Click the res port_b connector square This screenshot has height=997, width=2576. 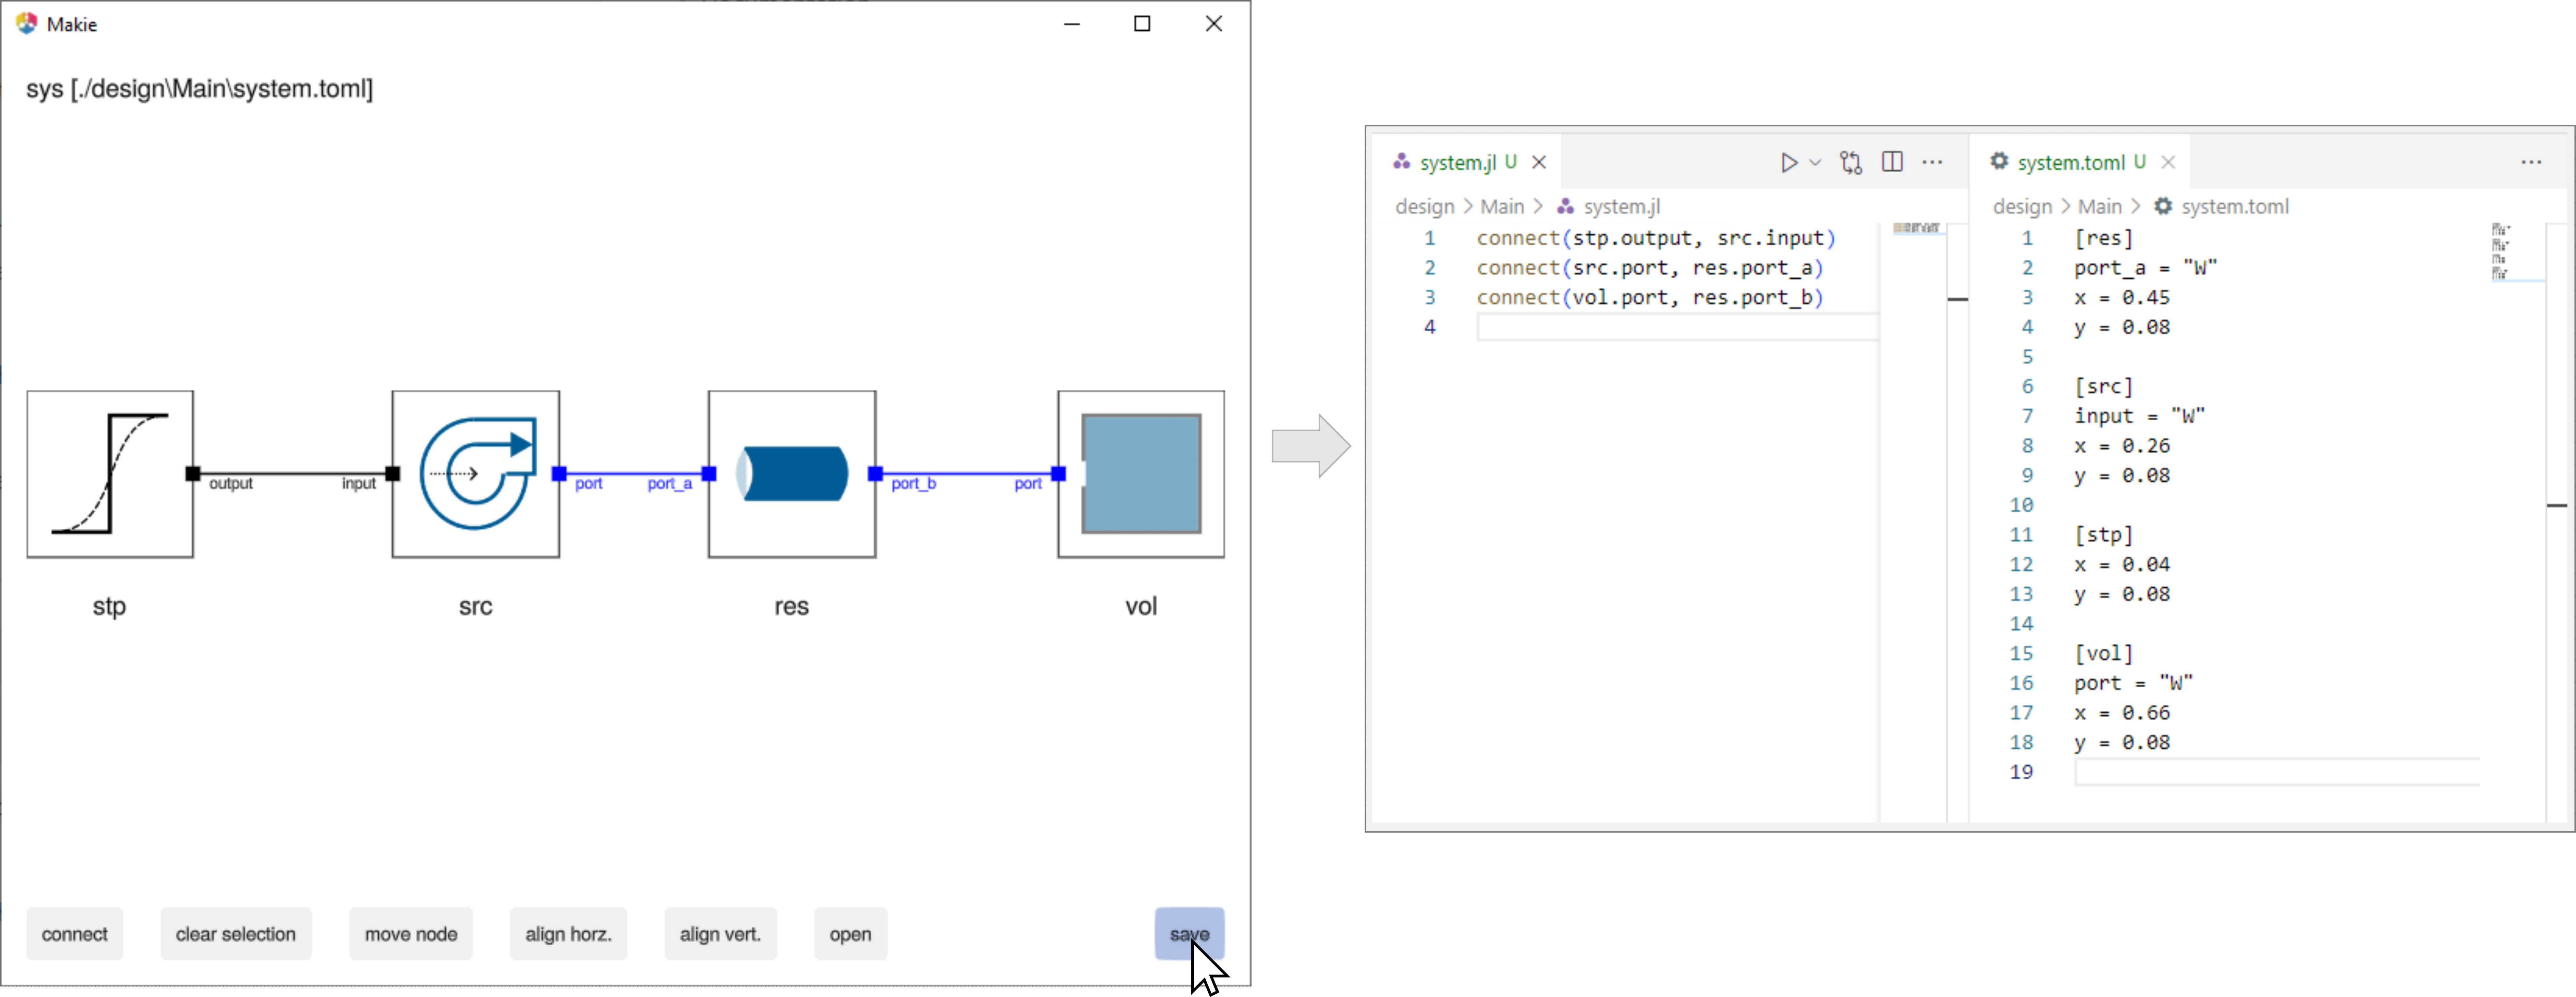[875, 474]
